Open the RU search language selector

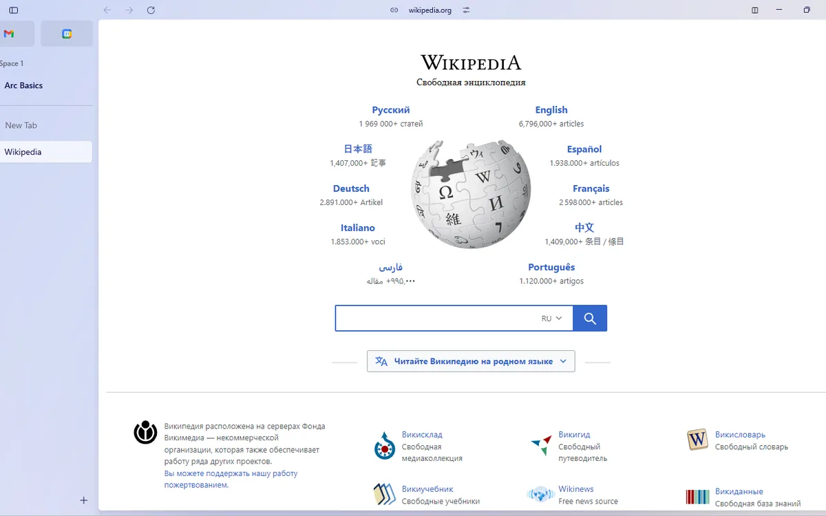(552, 319)
